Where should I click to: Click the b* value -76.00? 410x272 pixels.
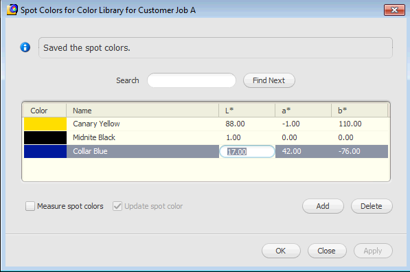(x=350, y=151)
